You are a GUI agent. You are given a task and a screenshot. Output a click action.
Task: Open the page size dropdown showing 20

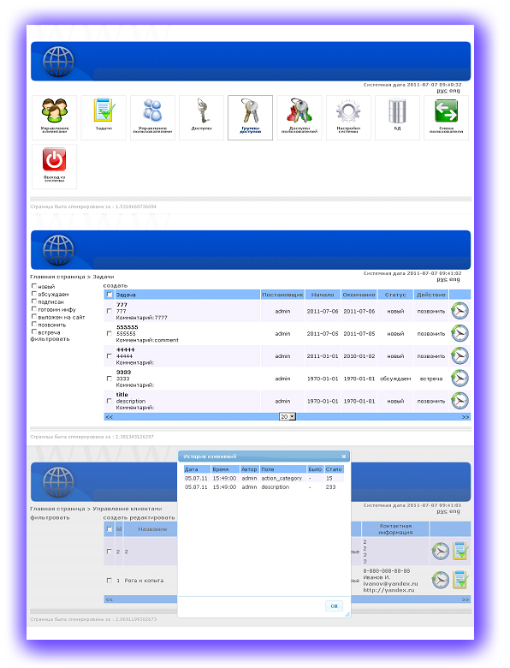(x=288, y=417)
